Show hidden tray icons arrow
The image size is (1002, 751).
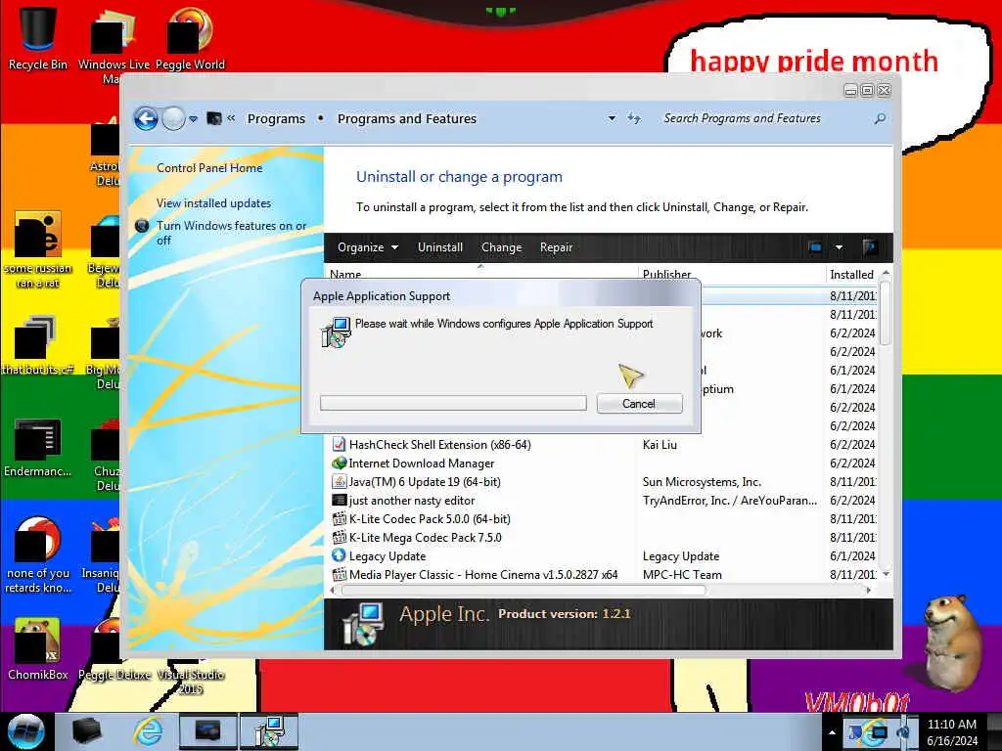click(832, 732)
